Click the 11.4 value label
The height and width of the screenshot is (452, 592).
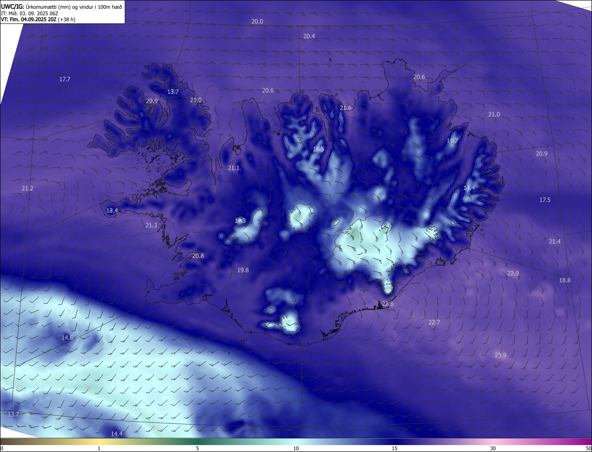(469, 188)
